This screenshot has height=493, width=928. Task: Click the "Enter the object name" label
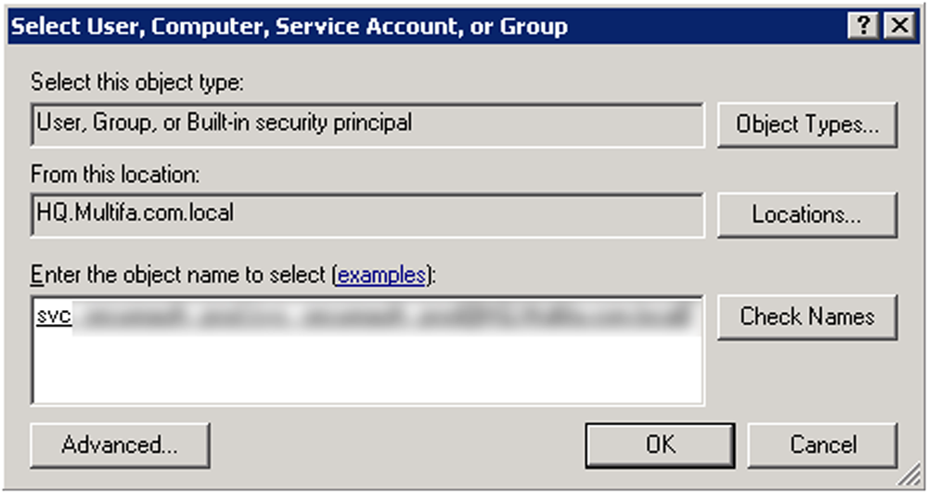point(181,275)
